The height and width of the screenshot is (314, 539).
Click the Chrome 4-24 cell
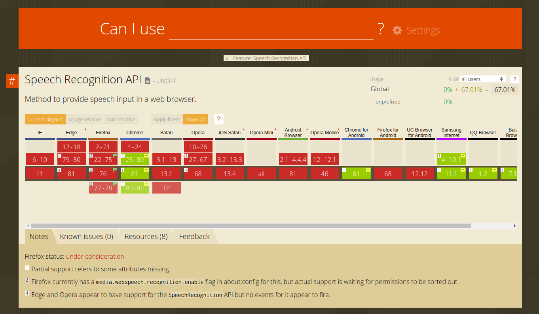[135, 147]
